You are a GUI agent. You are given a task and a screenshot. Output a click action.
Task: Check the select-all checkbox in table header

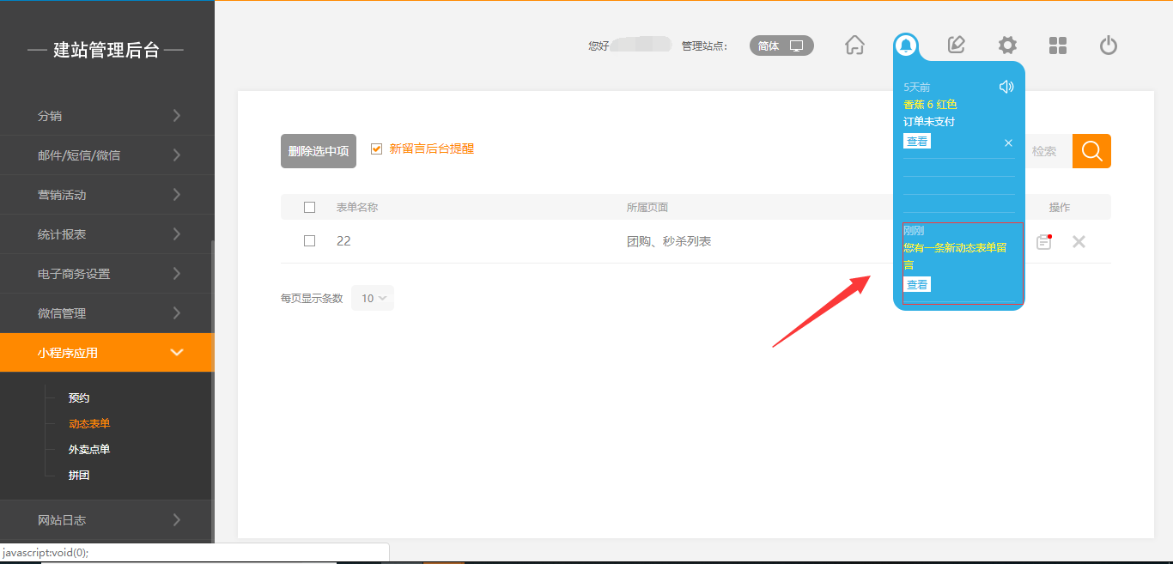coord(310,207)
